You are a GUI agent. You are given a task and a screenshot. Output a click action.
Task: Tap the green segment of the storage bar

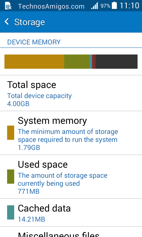(x=77, y=62)
